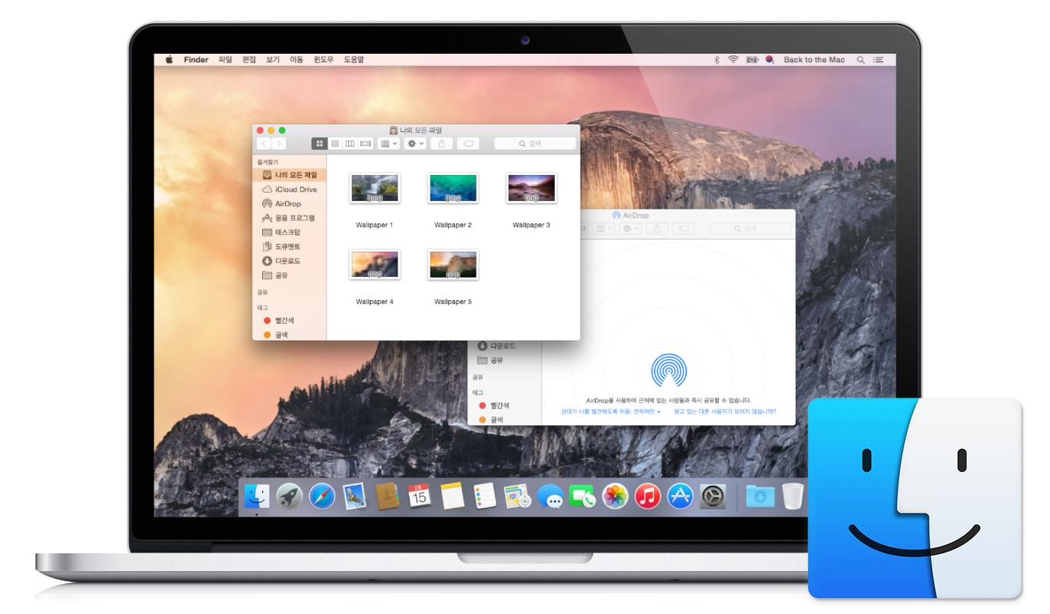This screenshot has width=1050, height=614.
Task: Select orange '귤색' tag in front sidebar
Action: point(290,335)
